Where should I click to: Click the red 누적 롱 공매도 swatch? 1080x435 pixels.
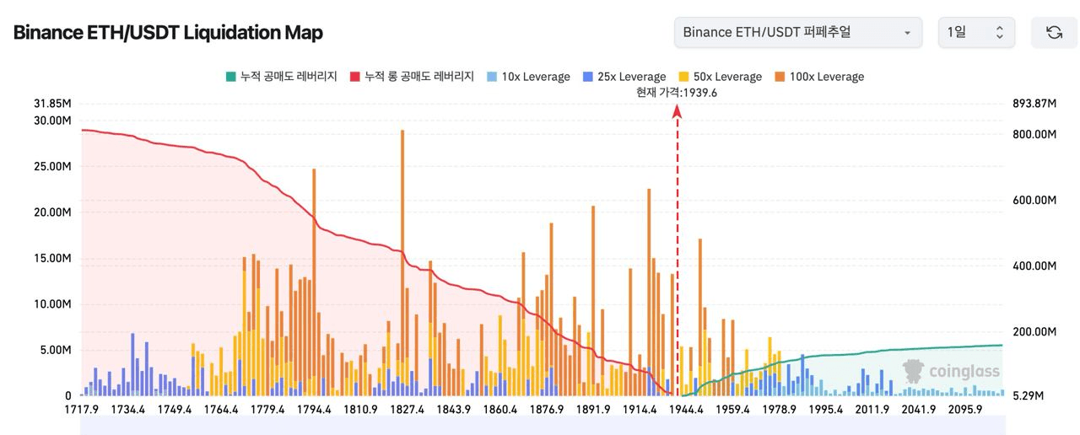(x=354, y=77)
